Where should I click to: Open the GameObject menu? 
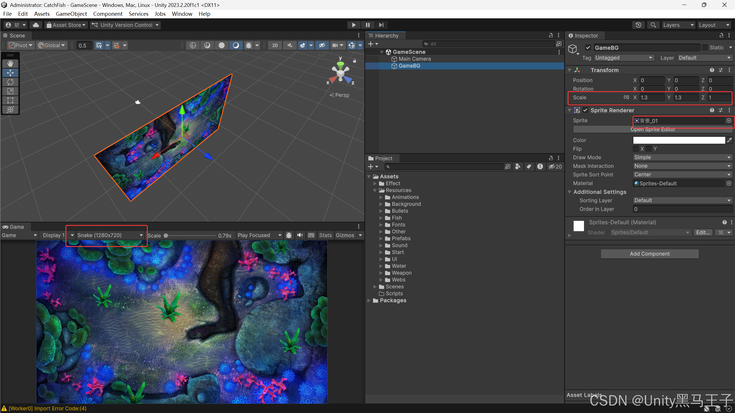[71, 14]
